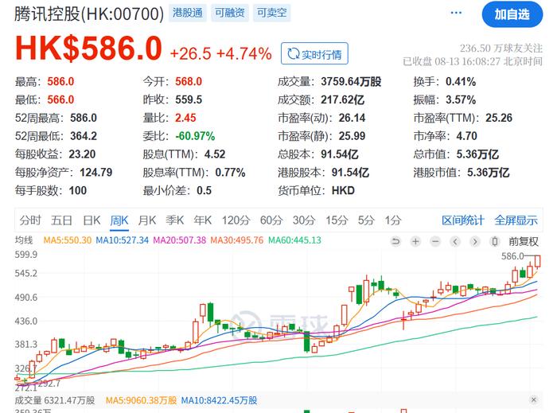Click the MA60:445.13 indicator label

(294, 240)
